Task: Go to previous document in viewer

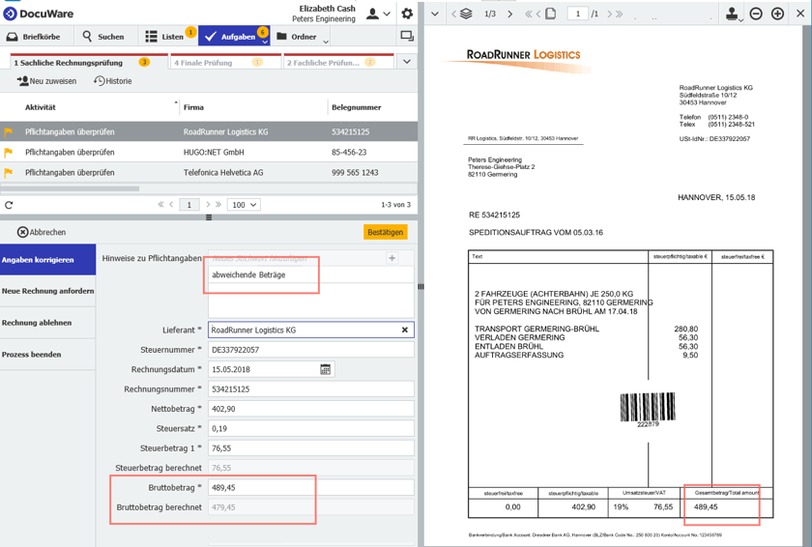Action: 453,14
